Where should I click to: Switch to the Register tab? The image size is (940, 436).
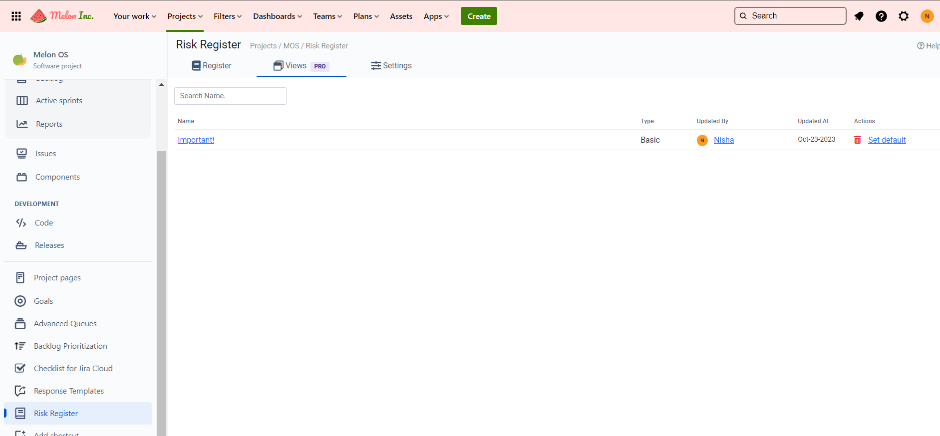pos(212,66)
